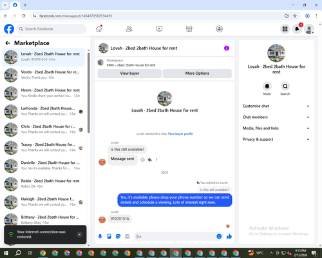
Task: Open the Lovah conversation in the list
Action: (x=43, y=57)
